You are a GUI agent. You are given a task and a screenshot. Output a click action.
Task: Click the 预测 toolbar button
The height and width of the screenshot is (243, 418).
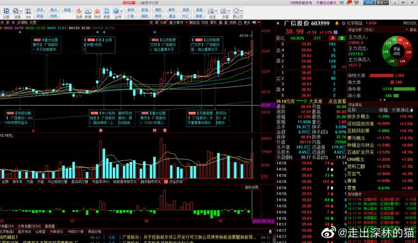pyautogui.click(x=53, y=16)
